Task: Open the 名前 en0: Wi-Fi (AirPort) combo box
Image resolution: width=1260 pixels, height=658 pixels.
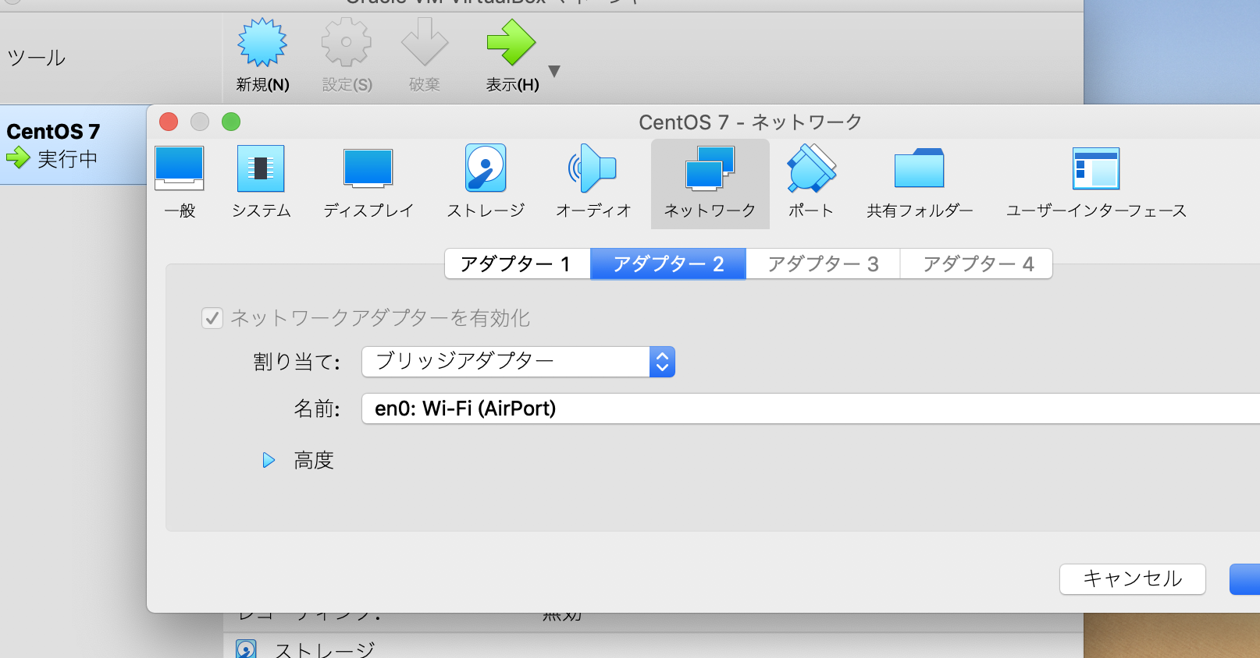Action: pos(810,409)
